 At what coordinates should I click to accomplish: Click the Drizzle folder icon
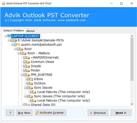point(28,66)
